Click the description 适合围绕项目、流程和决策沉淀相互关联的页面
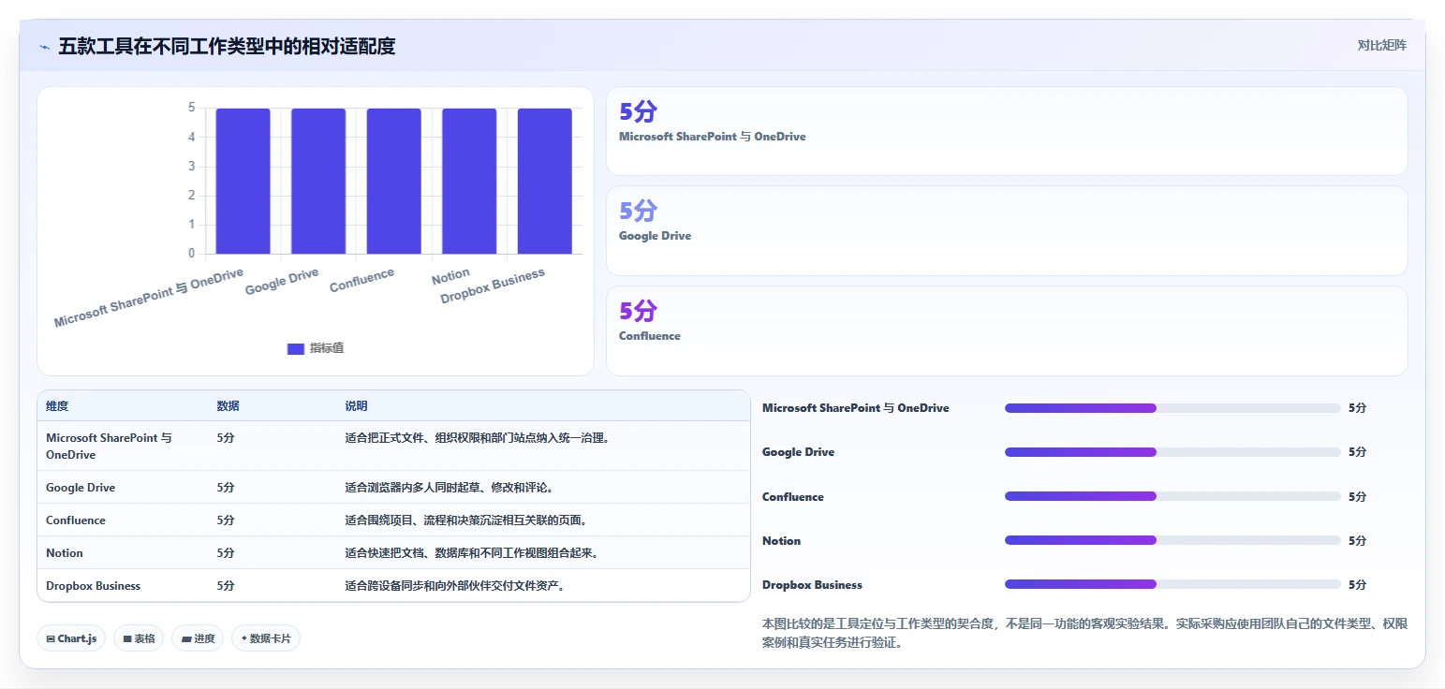 pos(465,520)
